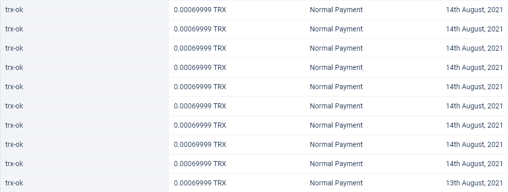The image size is (508, 192).
Task: Select trx-ok in the eighth row
Action: click(x=14, y=144)
